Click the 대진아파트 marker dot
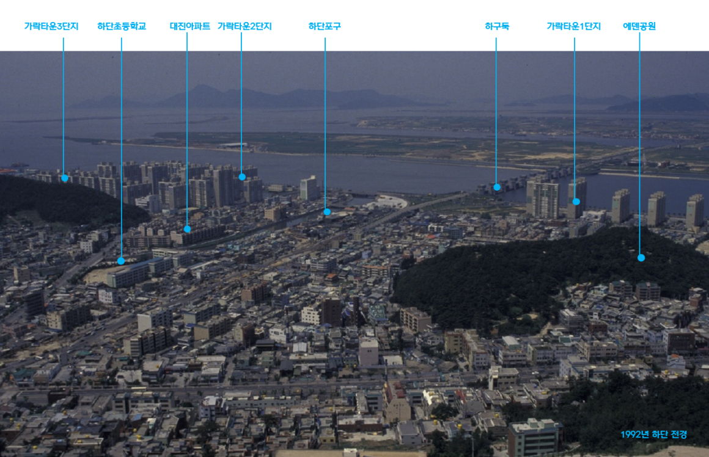Viewport: 709px width, 457px height. 187,229
